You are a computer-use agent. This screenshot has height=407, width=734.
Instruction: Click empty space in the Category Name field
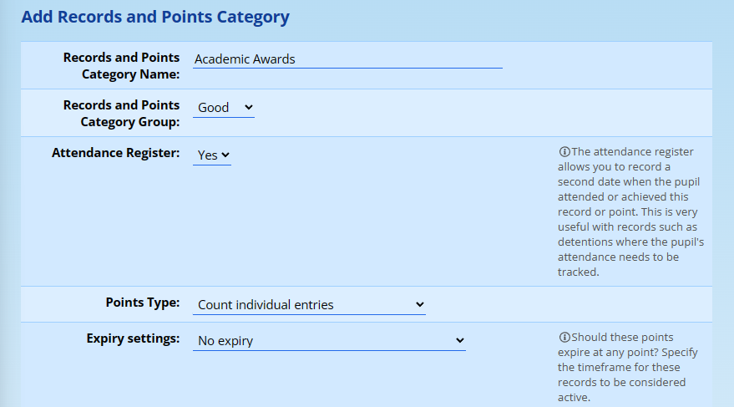(401, 59)
